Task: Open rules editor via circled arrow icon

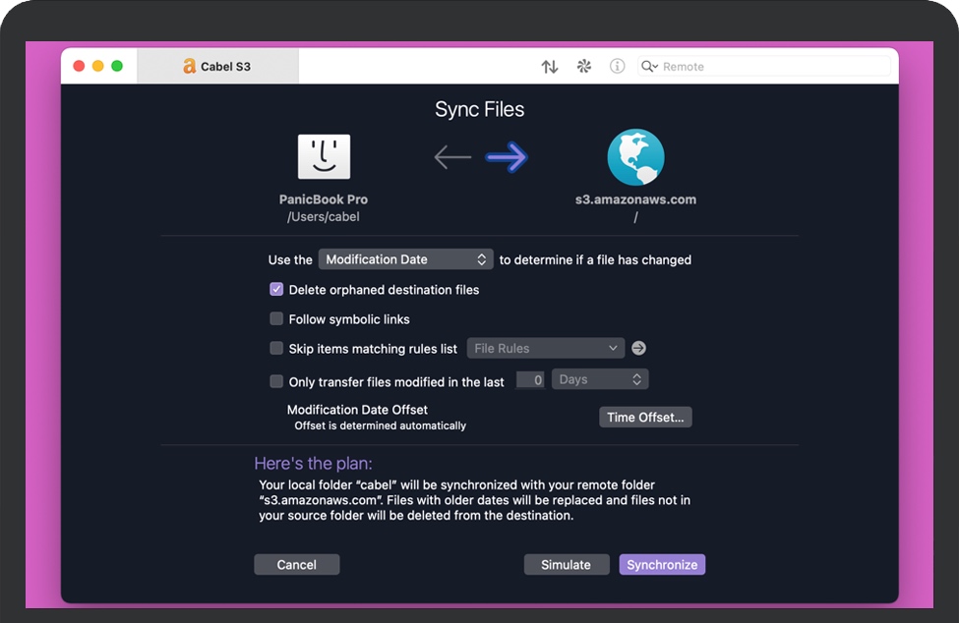Action: tap(638, 349)
